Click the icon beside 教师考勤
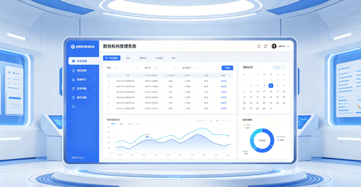 (x=73, y=97)
